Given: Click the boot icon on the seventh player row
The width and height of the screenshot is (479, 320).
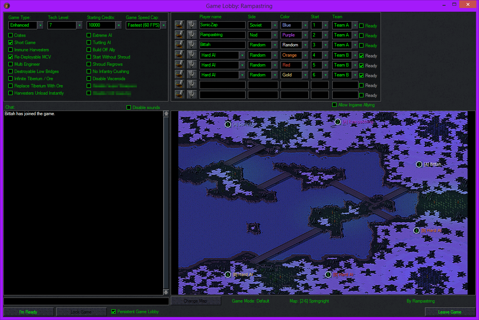Looking at the screenshot, I should (x=179, y=85).
